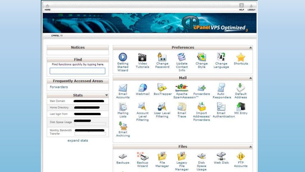The width and height of the screenshot is (305, 172).
Task: Go to Home in top bar
Action: point(47,7)
